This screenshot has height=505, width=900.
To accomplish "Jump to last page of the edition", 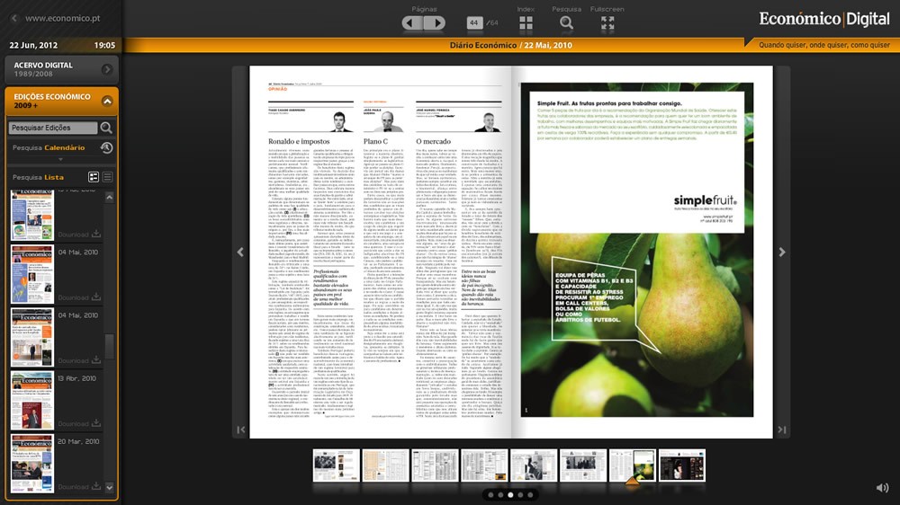I will click(x=782, y=430).
